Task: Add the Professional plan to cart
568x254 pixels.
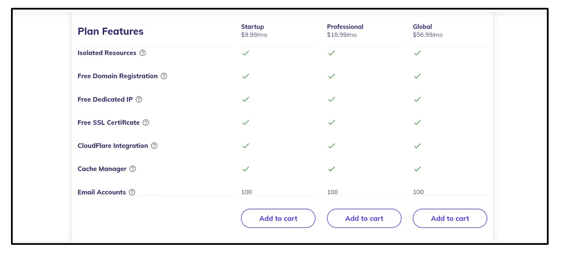Action: coord(364,218)
